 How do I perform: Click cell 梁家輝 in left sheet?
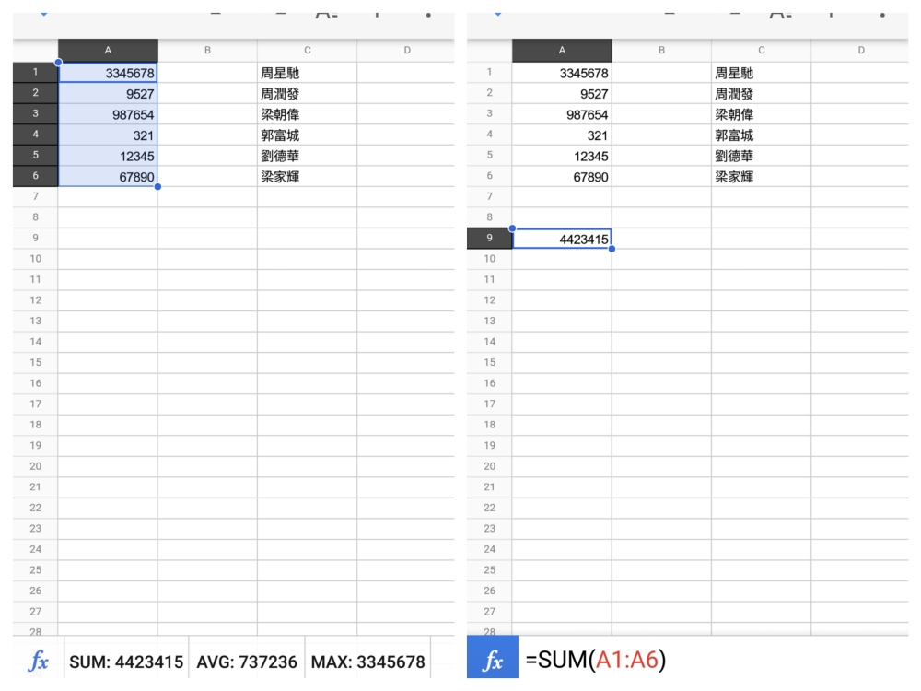(308, 176)
